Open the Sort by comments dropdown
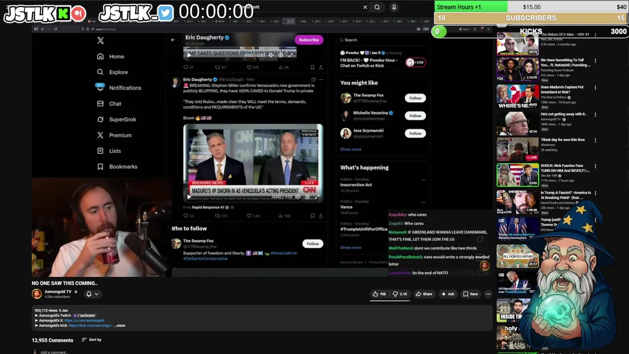 [x=91, y=340]
